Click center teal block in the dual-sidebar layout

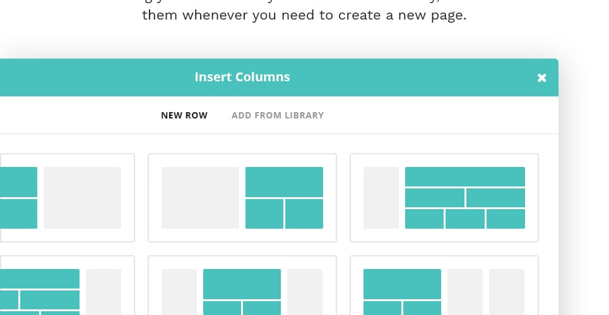(x=242, y=283)
